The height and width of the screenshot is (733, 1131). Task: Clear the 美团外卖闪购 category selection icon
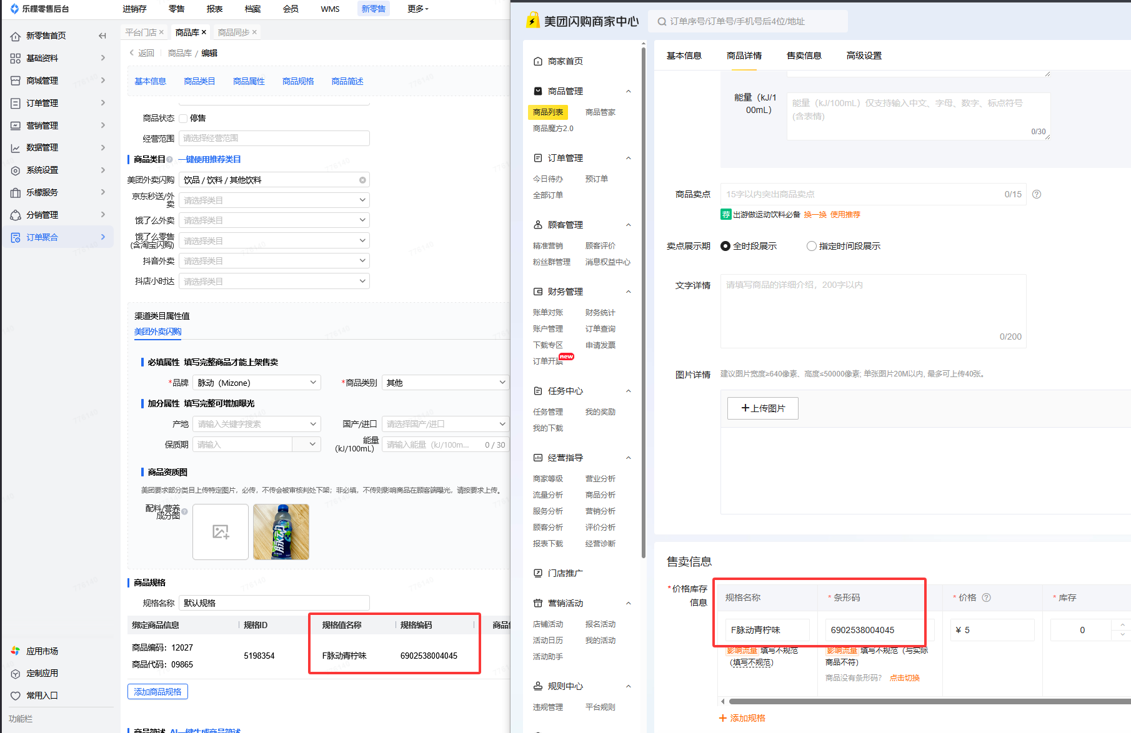362,180
